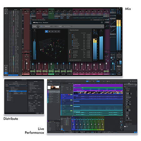Screen dimensions: 141x141
Task: Click blue button at bottom of Mix window sidebar
Action: coord(6,73)
